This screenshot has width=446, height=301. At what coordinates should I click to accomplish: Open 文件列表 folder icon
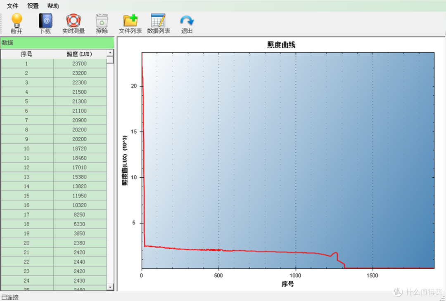tap(130, 21)
